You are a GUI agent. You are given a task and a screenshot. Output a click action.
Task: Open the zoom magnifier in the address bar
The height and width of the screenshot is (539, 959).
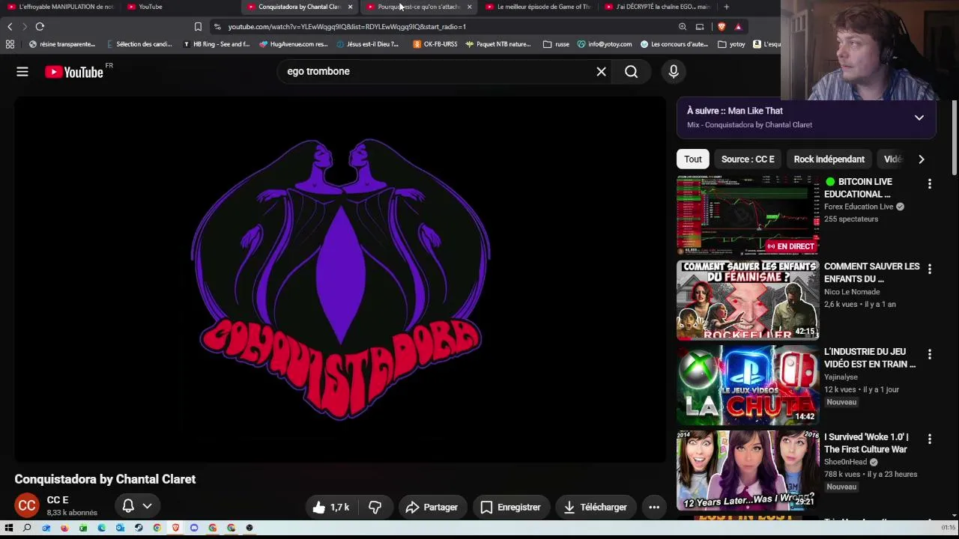[x=683, y=27]
